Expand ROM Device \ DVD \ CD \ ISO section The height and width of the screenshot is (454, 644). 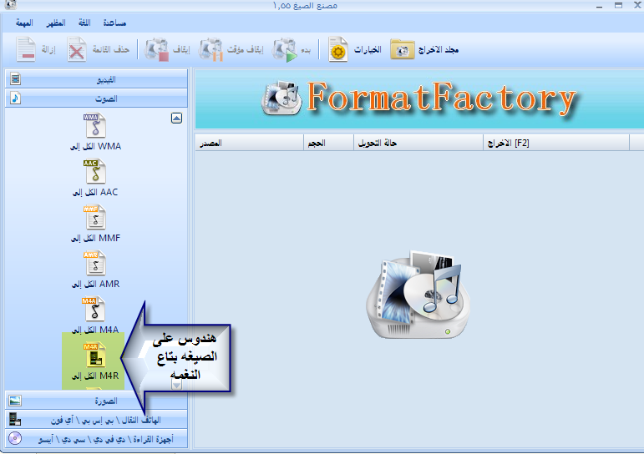pyautogui.click(x=96, y=439)
